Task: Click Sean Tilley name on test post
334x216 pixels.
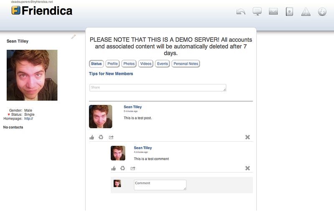Action: click(133, 107)
